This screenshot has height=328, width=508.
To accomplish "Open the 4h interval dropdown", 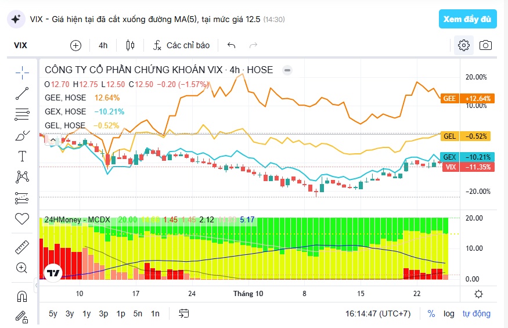I will [x=103, y=45].
